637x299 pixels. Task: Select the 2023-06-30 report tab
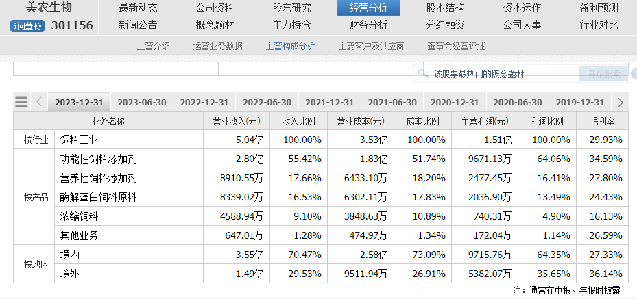click(142, 103)
